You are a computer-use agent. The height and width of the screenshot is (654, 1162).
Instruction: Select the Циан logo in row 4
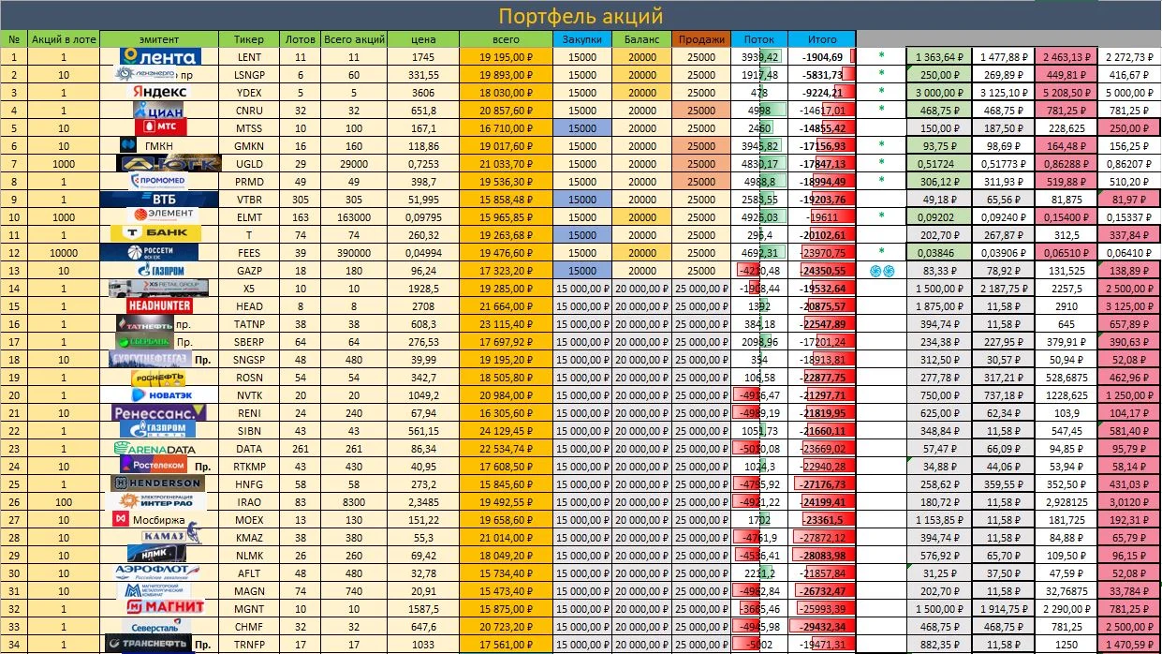tap(159, 111)
